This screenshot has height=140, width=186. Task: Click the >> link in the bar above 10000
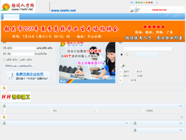click(181, 106)
